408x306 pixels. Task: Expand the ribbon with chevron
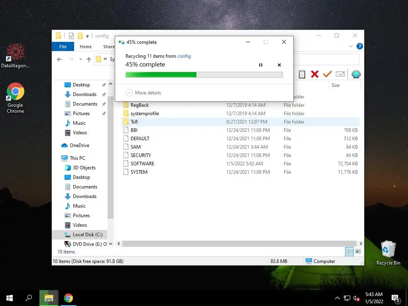tap(351, 46)
